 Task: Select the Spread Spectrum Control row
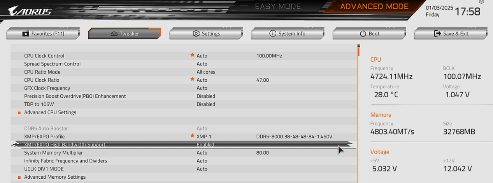pos(183,64)
